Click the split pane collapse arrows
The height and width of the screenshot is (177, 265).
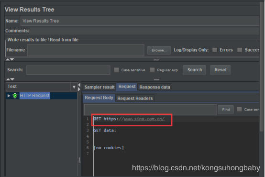[79, 87]
